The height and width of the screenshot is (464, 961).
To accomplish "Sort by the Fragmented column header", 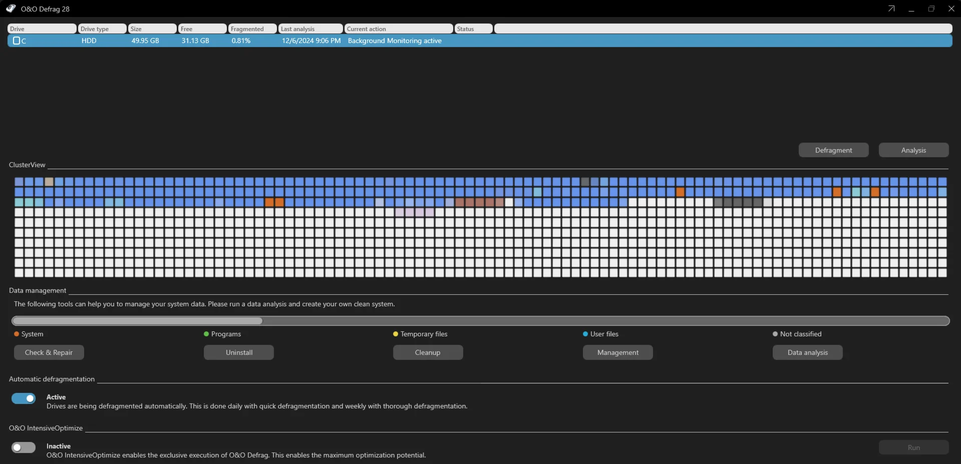I will click(x=252, y=29).
